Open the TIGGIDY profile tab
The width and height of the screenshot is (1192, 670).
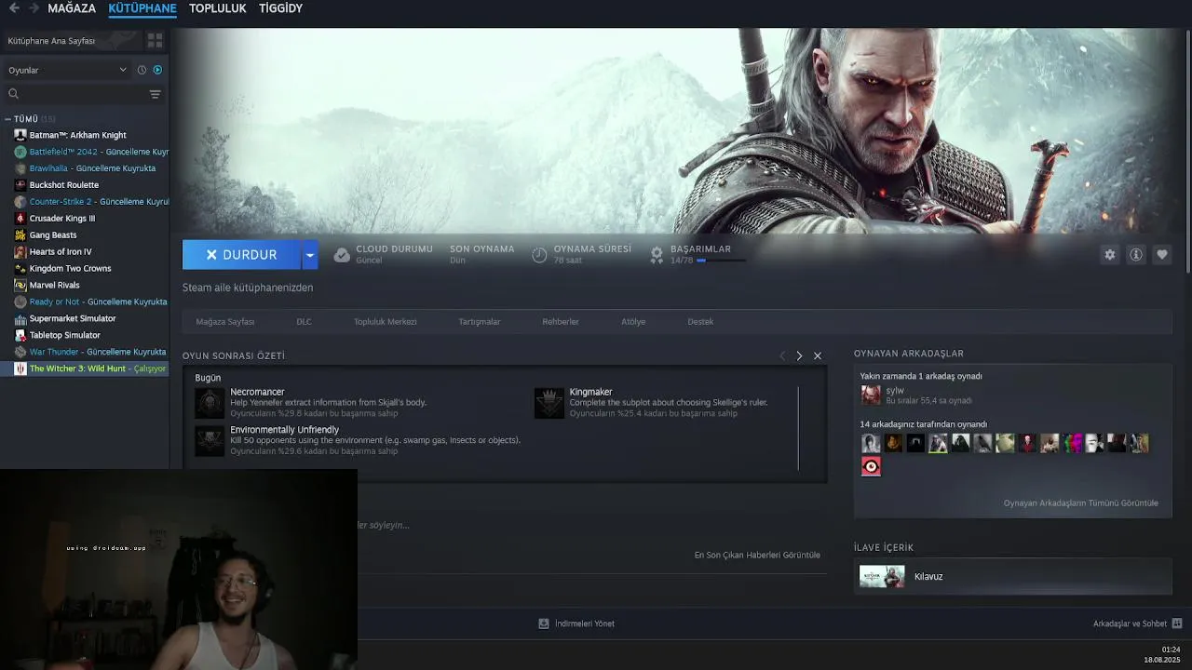click(280, 8)
